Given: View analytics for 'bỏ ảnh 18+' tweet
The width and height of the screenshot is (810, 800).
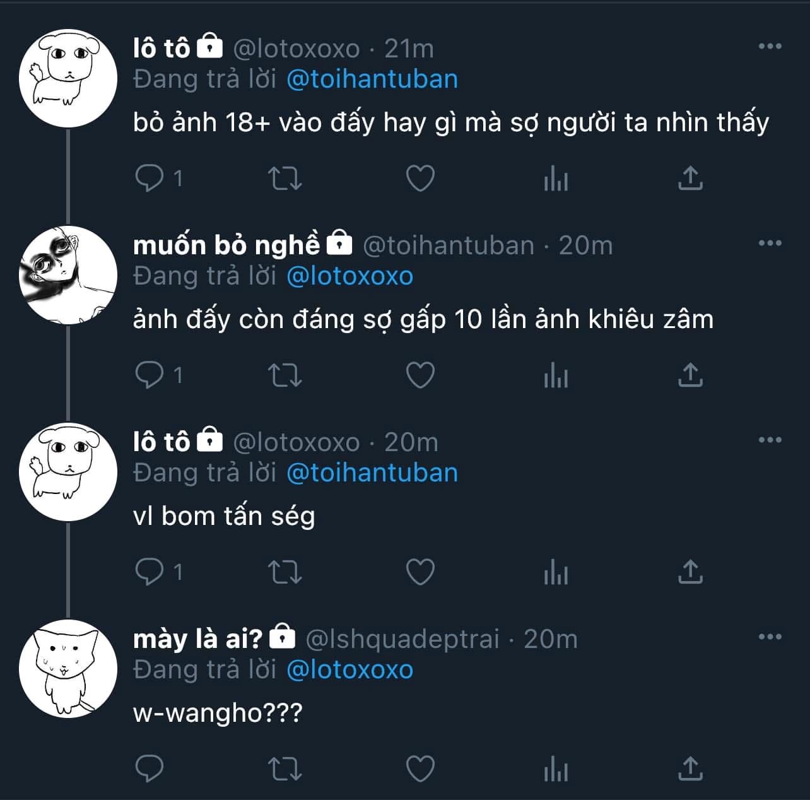Looking at the screenshot, I should point(556,179).
